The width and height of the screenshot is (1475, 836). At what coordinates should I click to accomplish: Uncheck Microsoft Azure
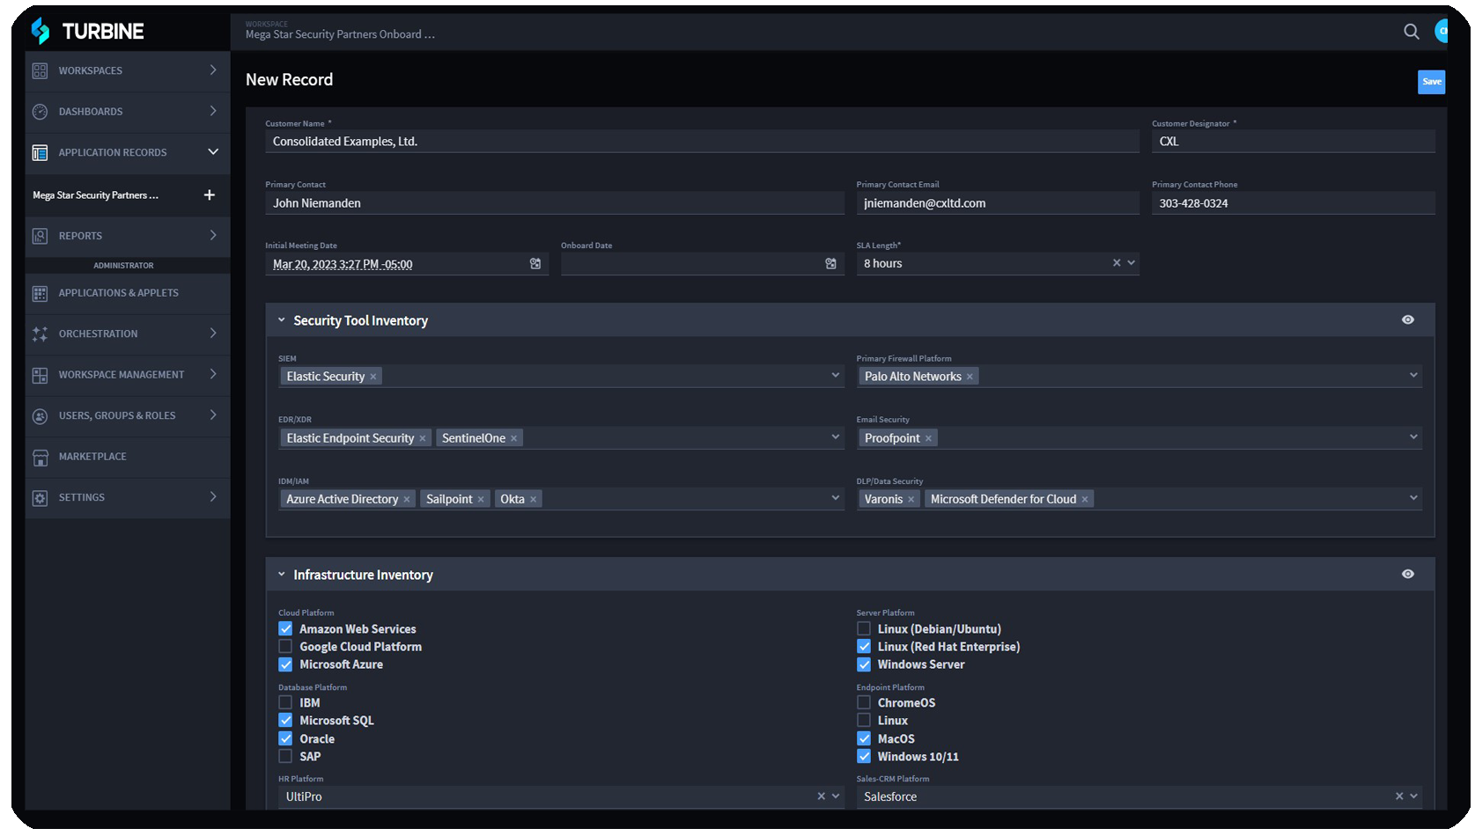pyautogui.click(x=285, y=664)
